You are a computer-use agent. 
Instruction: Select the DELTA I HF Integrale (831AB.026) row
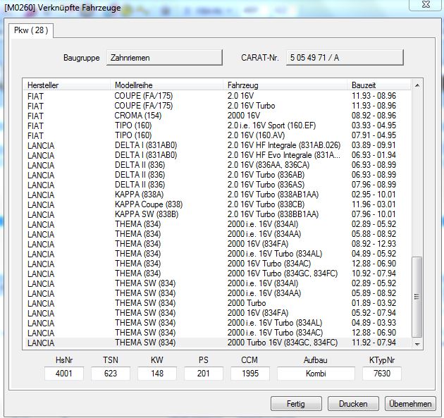click(218, 145)
